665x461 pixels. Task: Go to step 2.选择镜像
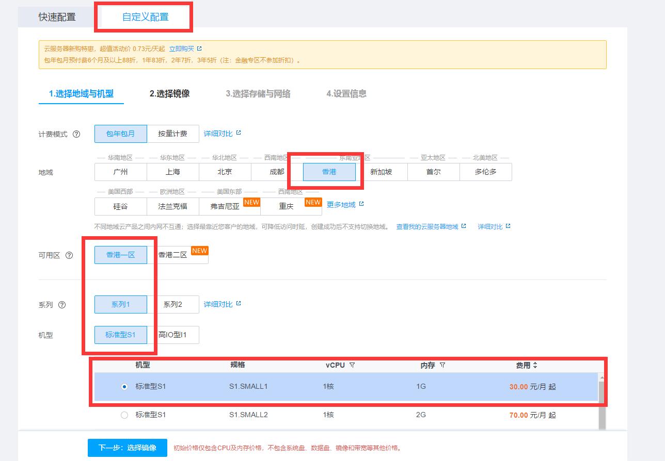169,93
